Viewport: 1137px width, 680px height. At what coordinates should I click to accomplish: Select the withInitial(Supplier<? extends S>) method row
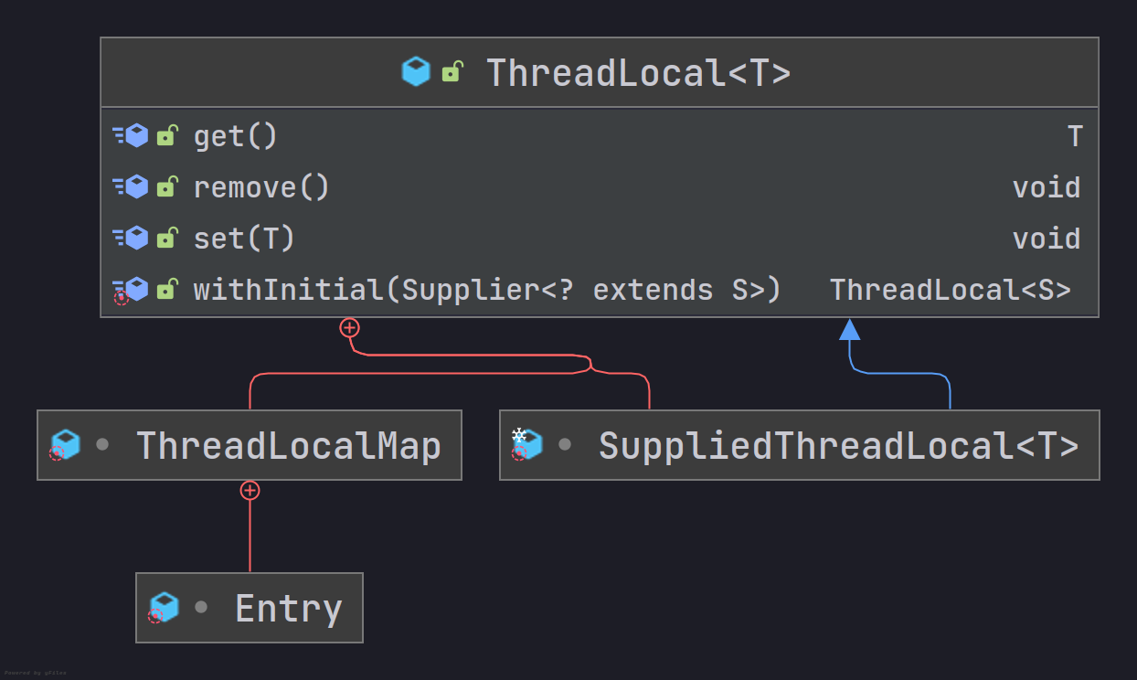(x=600, y=291)
